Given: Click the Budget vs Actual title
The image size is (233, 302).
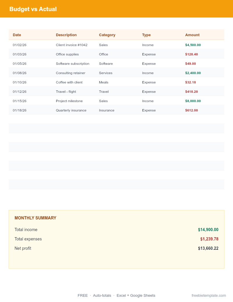Looking at the screenshot, I should tap(33, 9).
